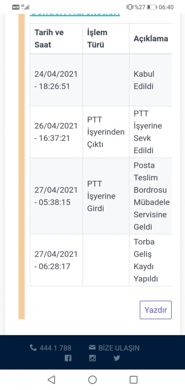
Task: Tap the envelope icon beside BİZE ULAŞIN
Action: pos(92,347)
